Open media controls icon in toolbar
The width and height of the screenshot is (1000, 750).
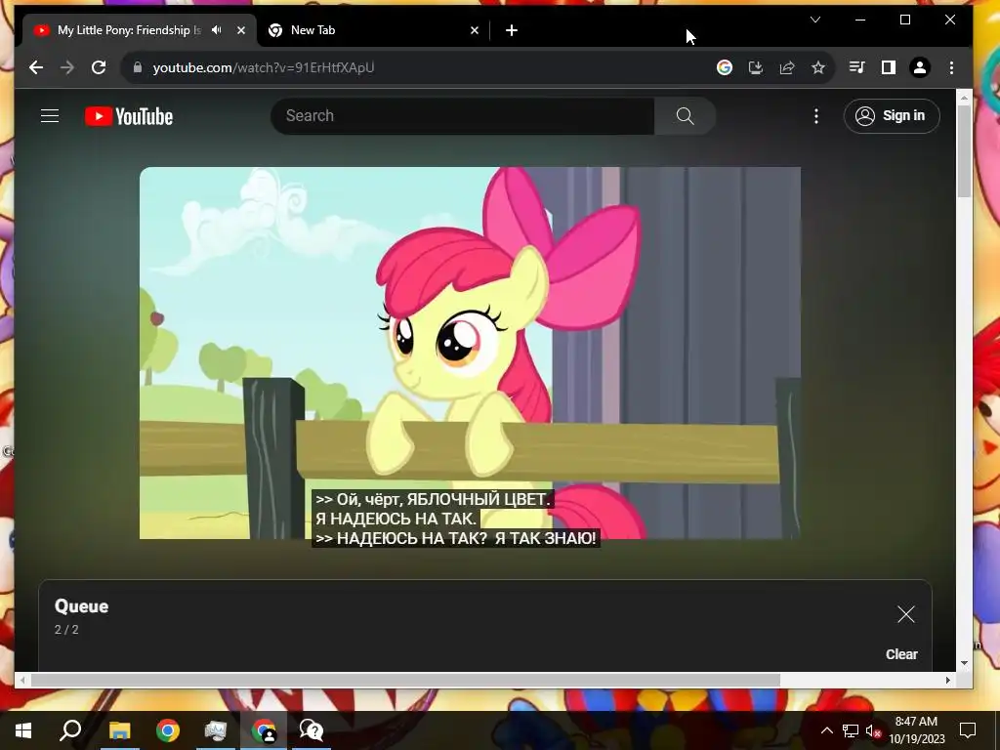(856, 67)
